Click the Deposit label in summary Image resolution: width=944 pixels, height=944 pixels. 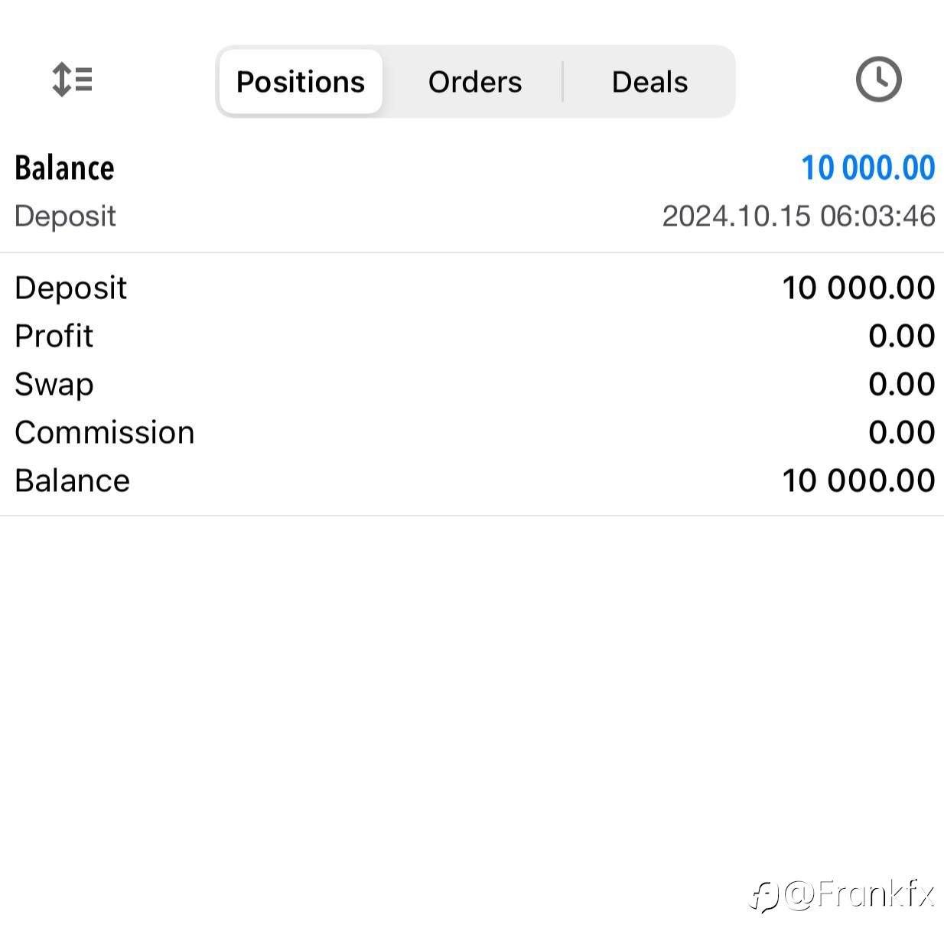pos(70,288)
